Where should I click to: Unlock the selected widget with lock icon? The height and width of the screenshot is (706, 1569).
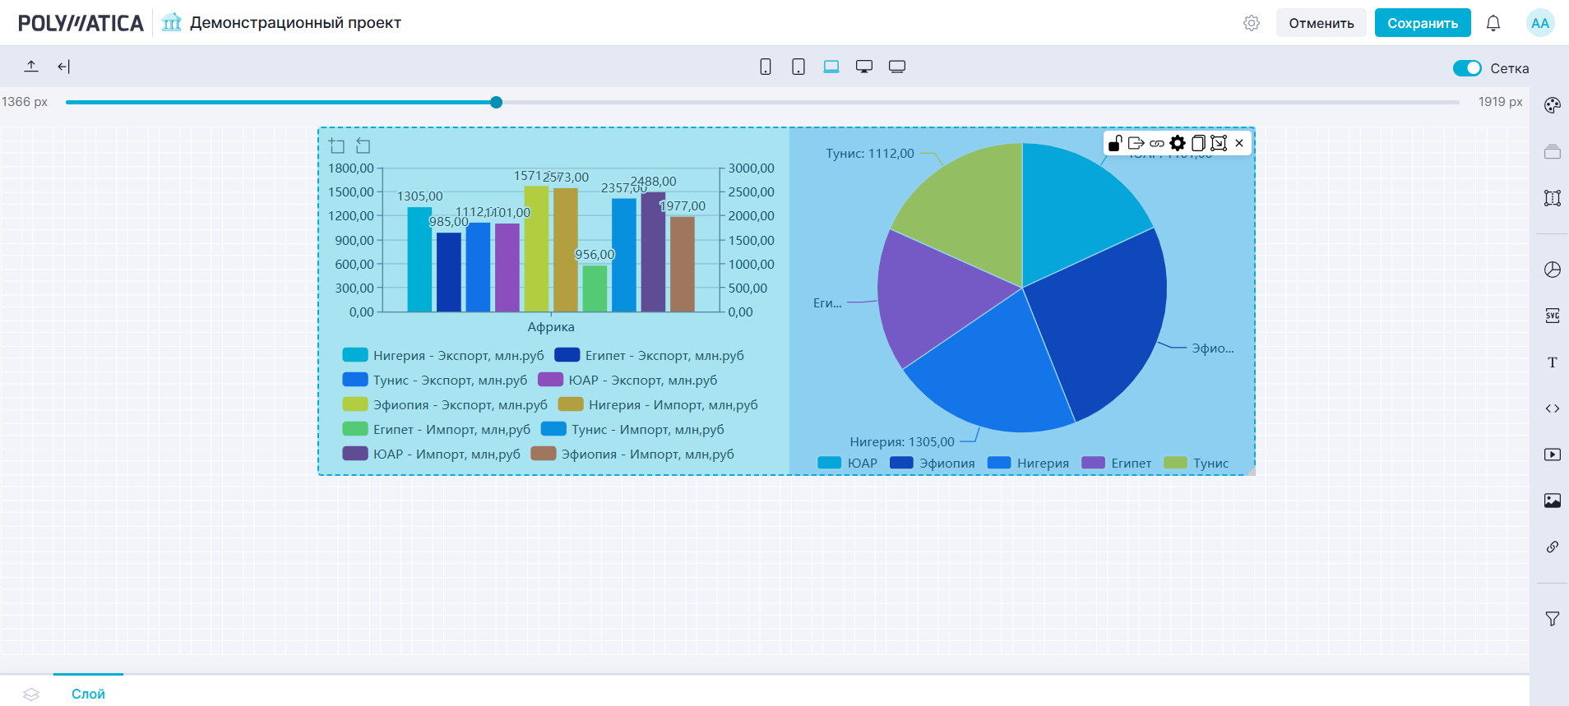click(1115, 143)
